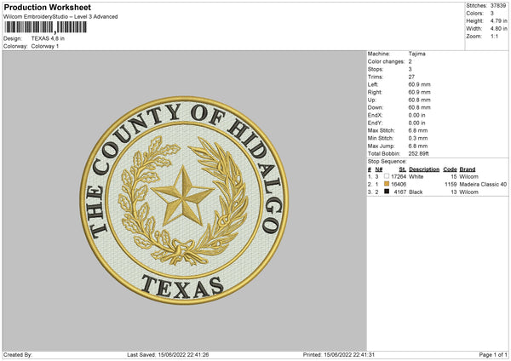Click the 'Code' column header
511x361 pixels.
450,169
